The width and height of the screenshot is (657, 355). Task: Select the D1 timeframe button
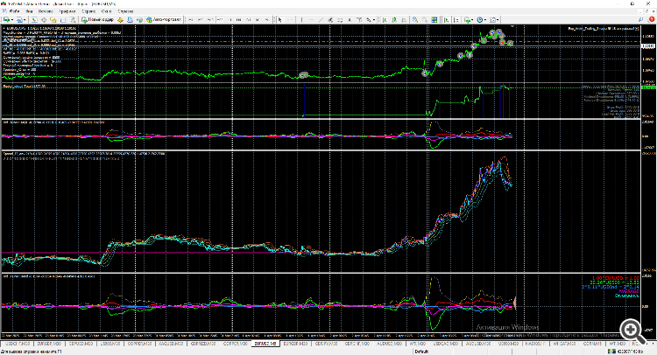pos(249,19)
